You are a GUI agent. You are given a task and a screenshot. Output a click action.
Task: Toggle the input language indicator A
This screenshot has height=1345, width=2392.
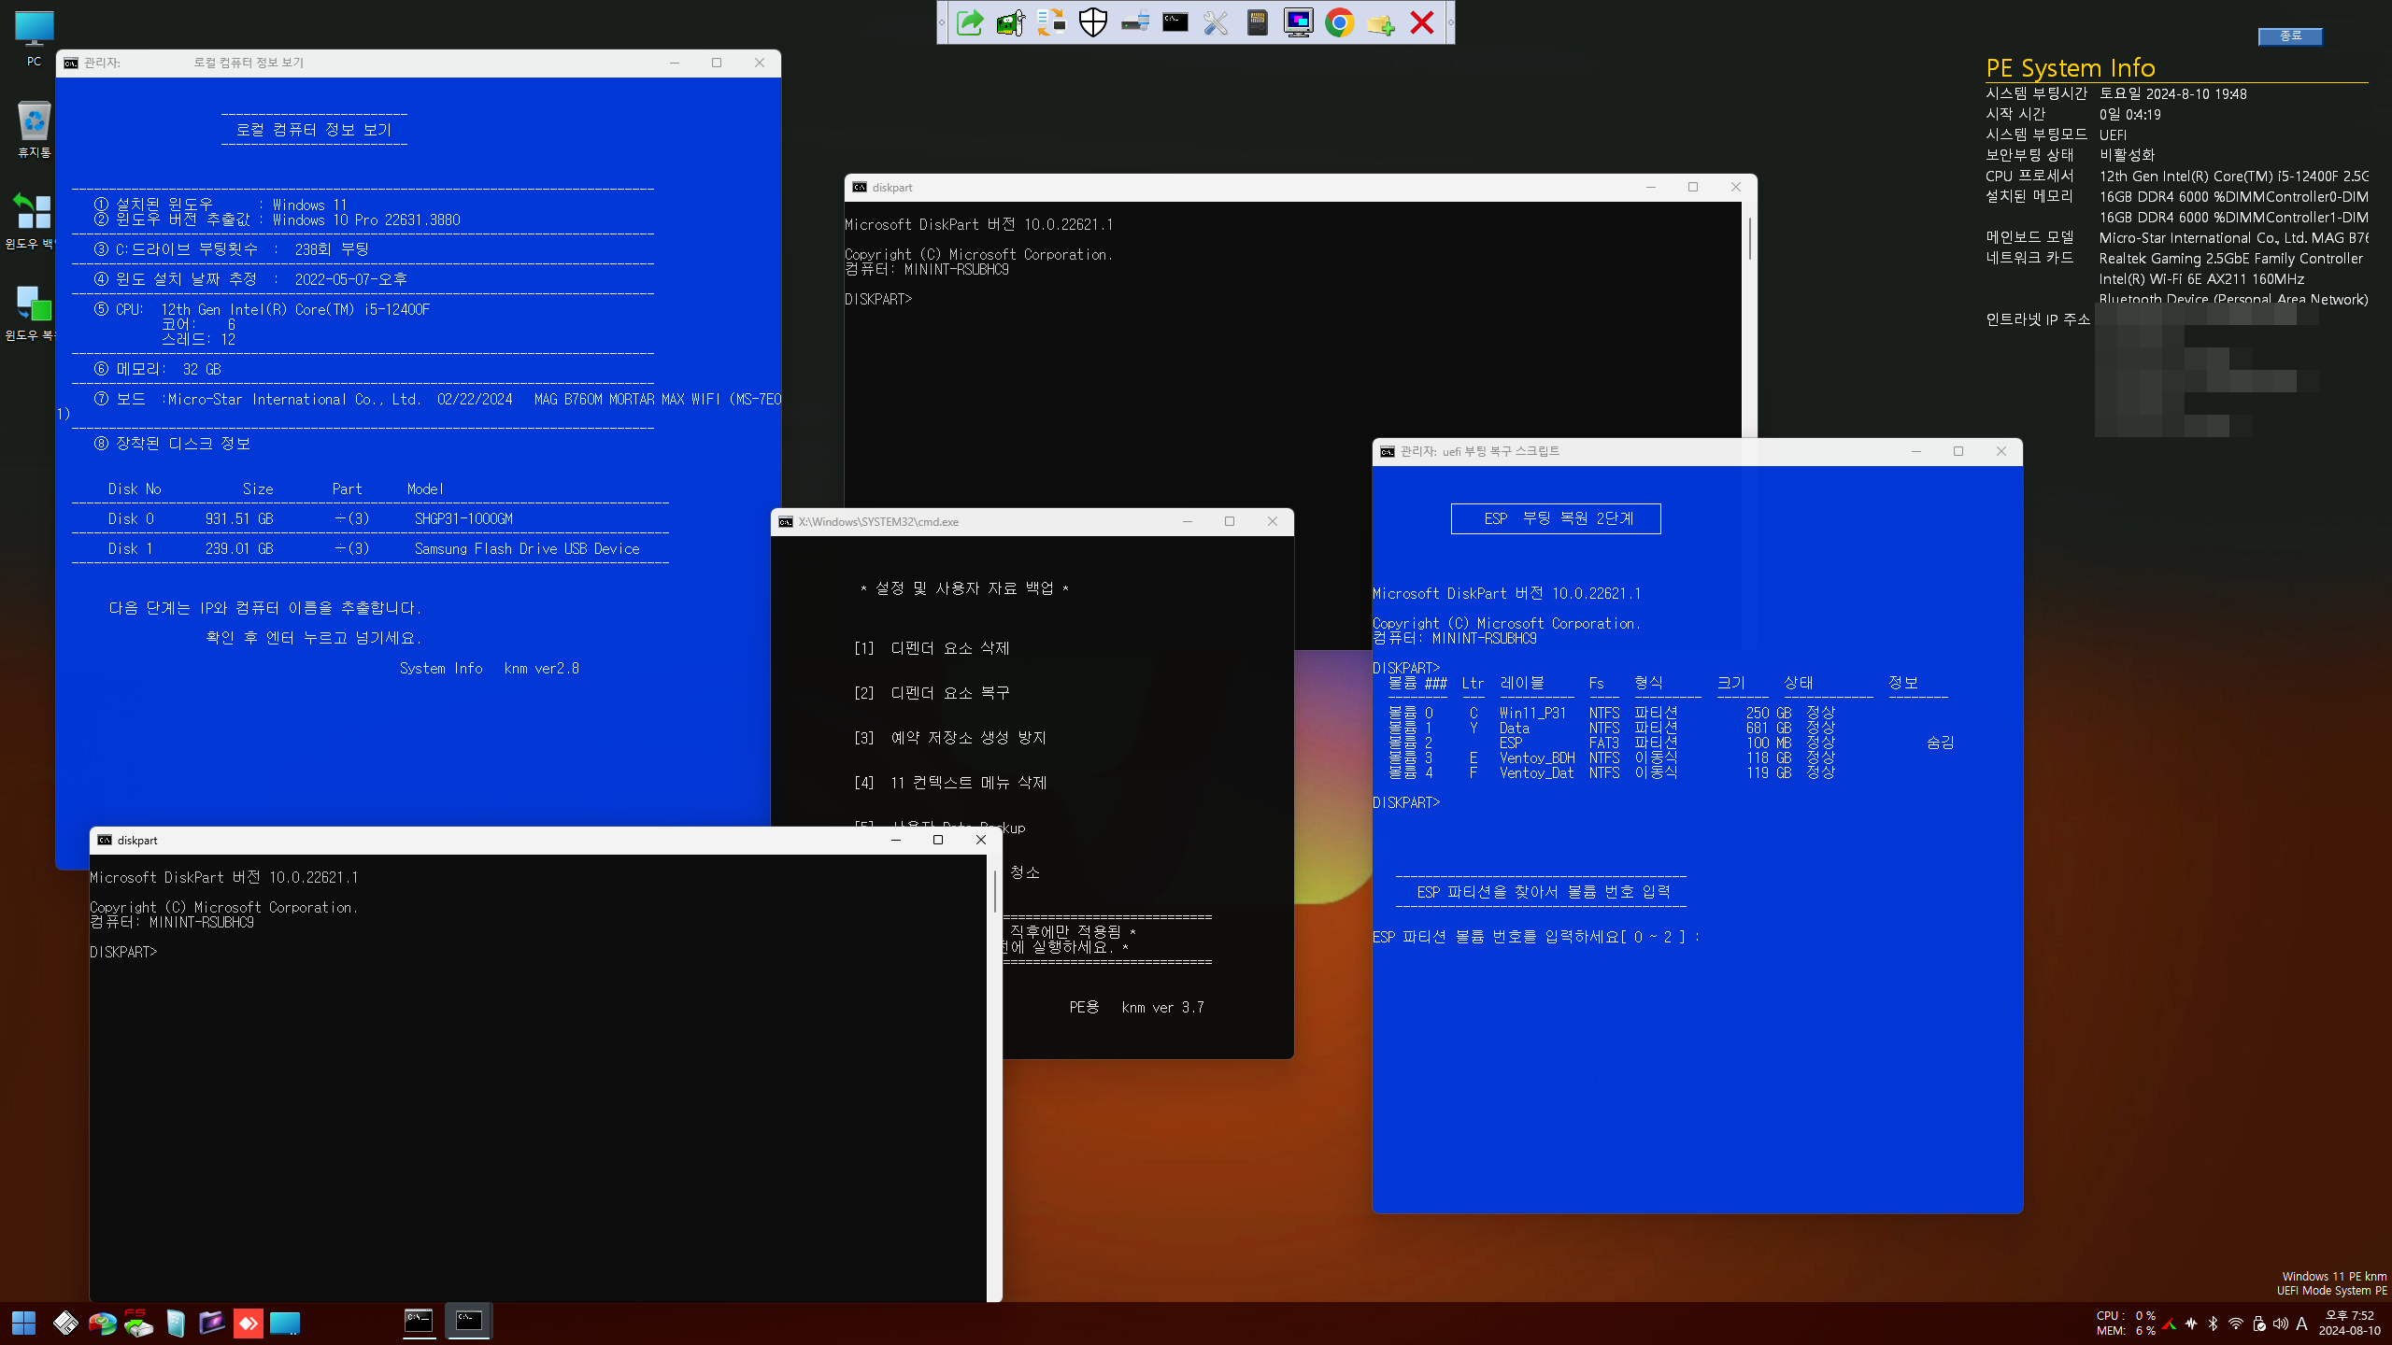point(2301,1324)
